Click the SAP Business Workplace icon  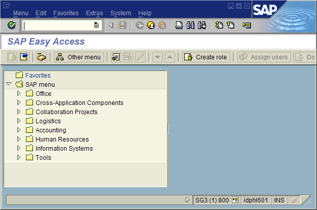tap(42, 57)
